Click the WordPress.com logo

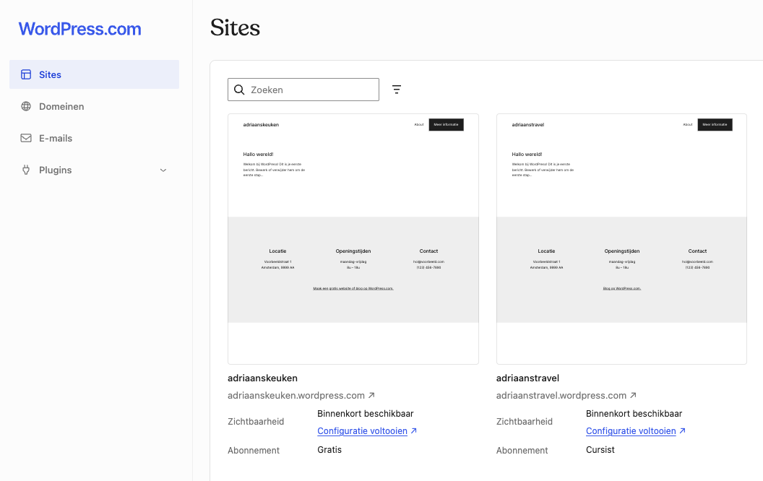pos(79,29)
